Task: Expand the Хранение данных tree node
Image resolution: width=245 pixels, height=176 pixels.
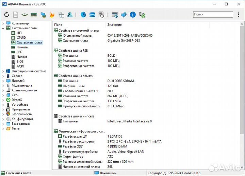Action: pos(3,90)
